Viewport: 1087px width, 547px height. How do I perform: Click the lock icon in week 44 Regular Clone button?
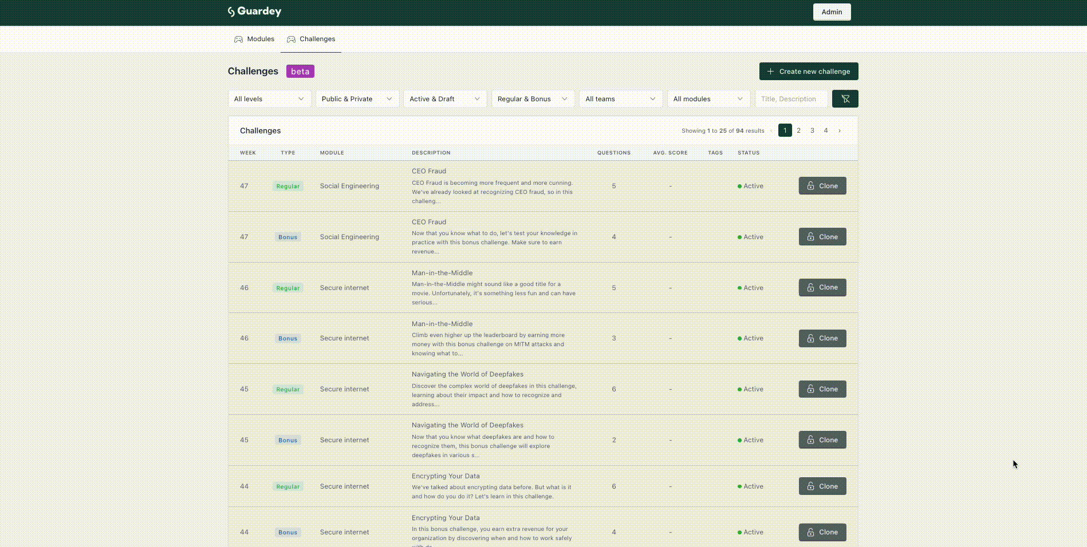click(810, 486)
